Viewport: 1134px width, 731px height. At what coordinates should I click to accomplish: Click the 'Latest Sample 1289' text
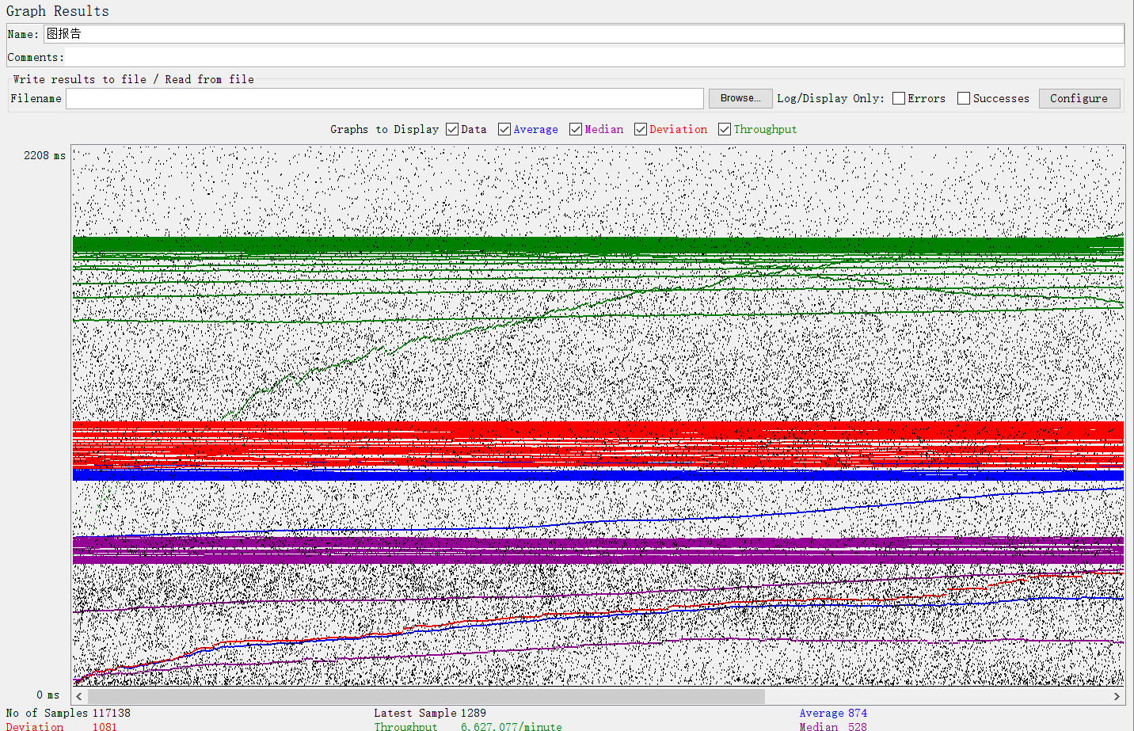(430, 713)
